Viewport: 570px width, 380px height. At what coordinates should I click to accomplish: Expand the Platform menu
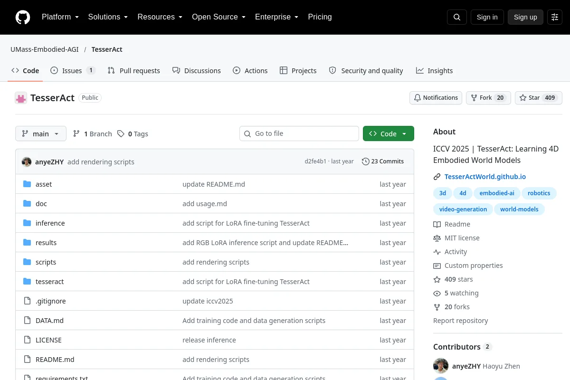[60, 17]
